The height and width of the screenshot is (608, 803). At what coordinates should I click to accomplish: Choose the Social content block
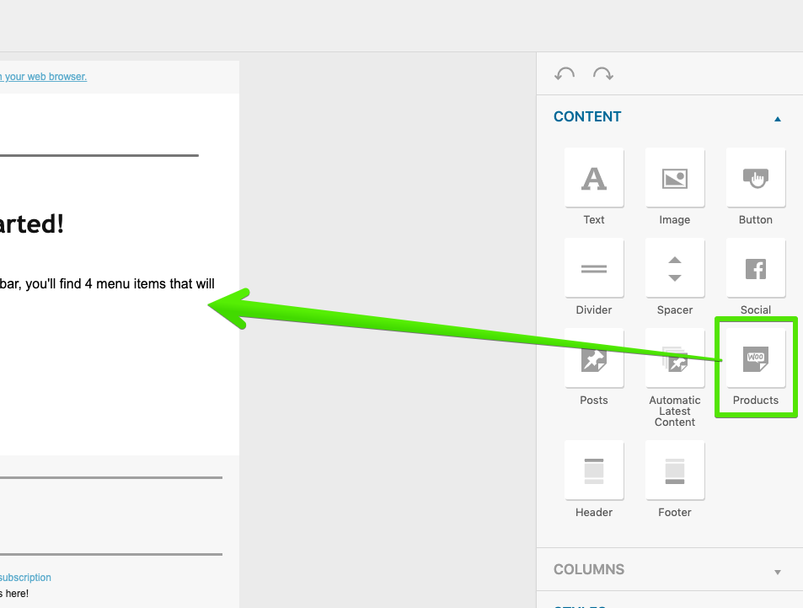756,268
